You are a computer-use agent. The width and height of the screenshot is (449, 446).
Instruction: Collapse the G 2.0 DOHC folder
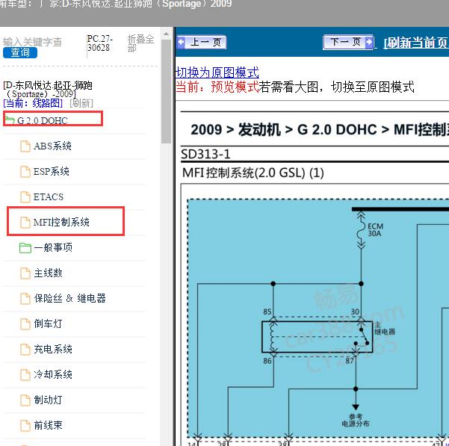tap(42, 120)
